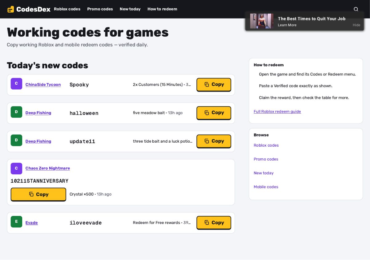
Task: Click 'three tide bait and a luck potio…' text
Action: pos(162,141)
